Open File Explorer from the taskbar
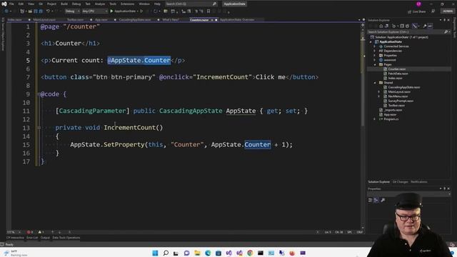The width and height of the screenshot is (457, 257). (197, 253)
